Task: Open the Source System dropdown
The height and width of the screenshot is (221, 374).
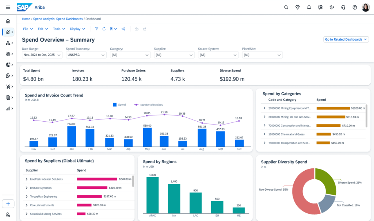Action: tap(218, 55)
